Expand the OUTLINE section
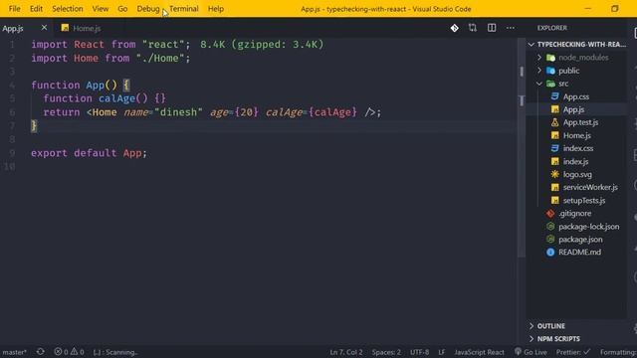 (x=577, y=326)
